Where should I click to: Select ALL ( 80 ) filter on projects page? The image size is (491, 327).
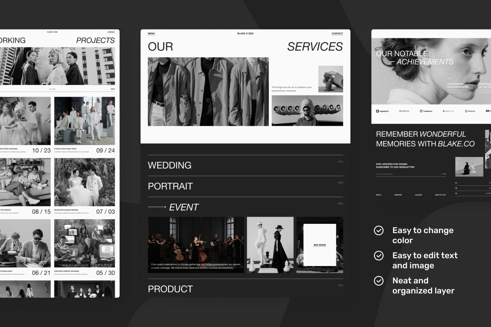[52, 89]
